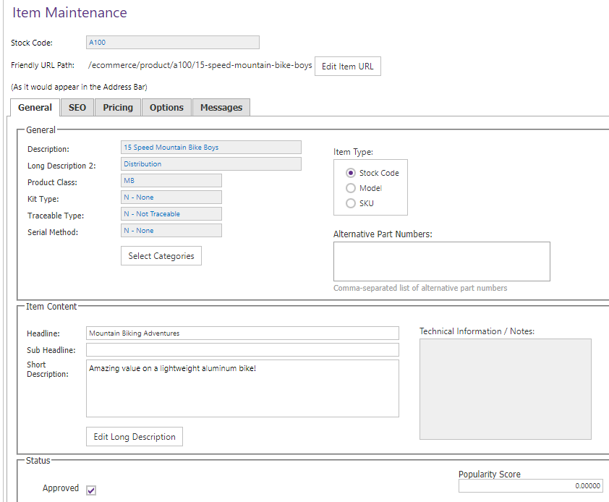Select the Model item type
The image size is (609, 502).
tap(351, 188)
